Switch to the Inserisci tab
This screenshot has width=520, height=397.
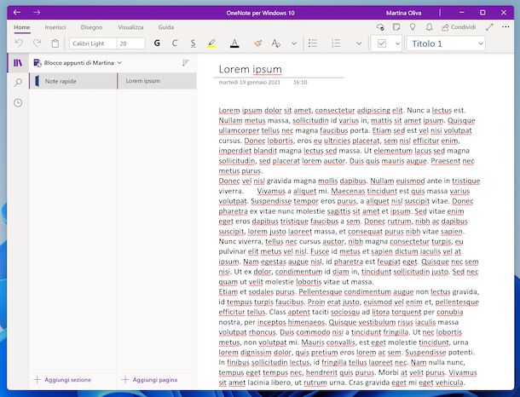pyautogui.click(x=55, y=27)
